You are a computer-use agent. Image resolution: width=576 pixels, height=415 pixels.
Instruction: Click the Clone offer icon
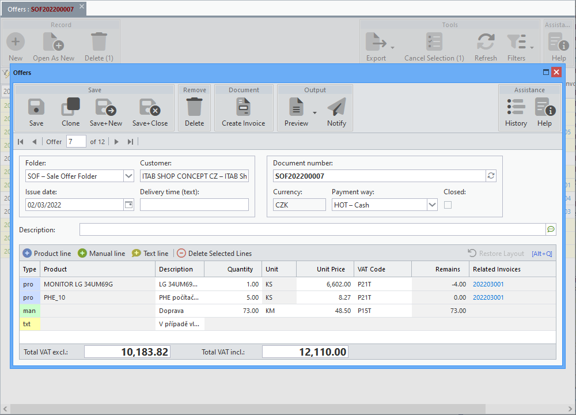coord(70,107)
